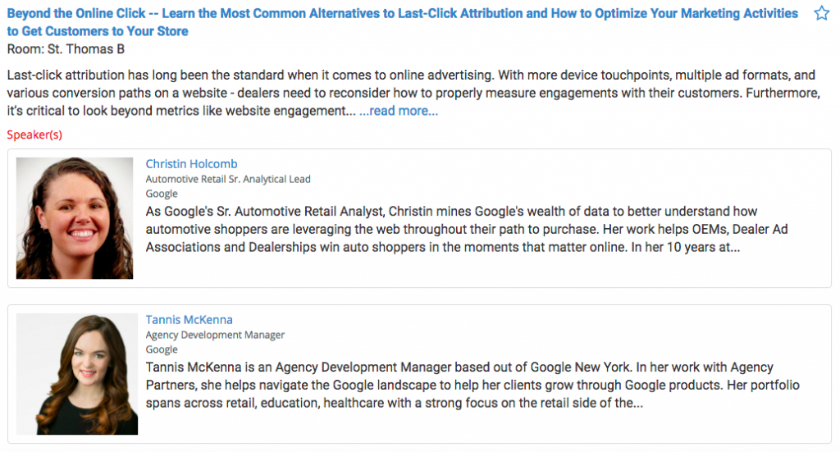The height and width of the screenshot is (452, 840).
Task: Open Christin Holcomb's speaker profile name link
Action: (191, 163)
